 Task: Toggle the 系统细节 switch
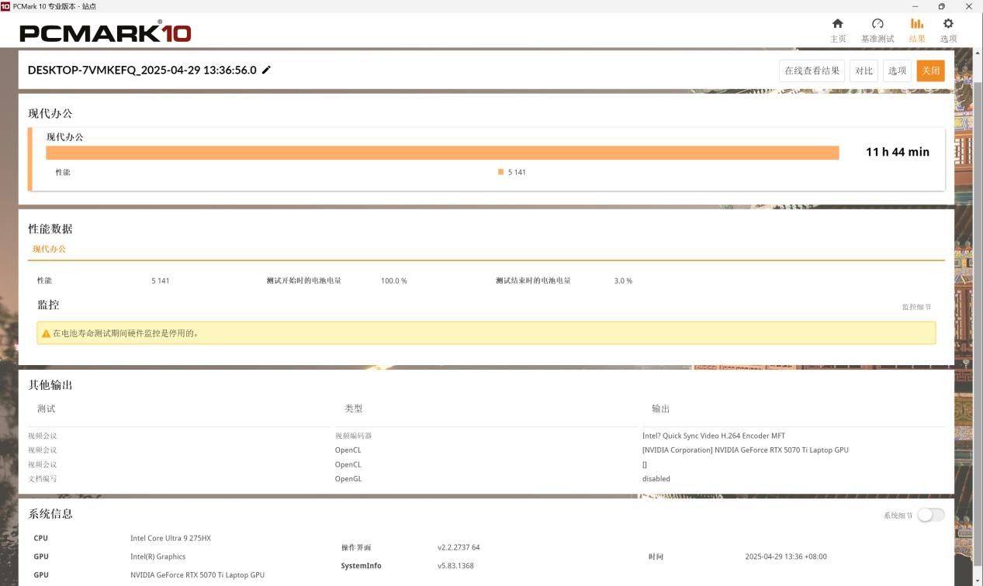pyautogui.click(x=931, y=515)
